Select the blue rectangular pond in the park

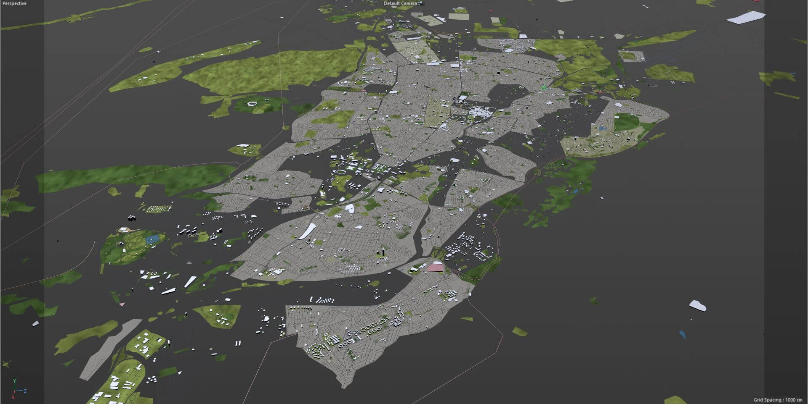tap(152, 239)
